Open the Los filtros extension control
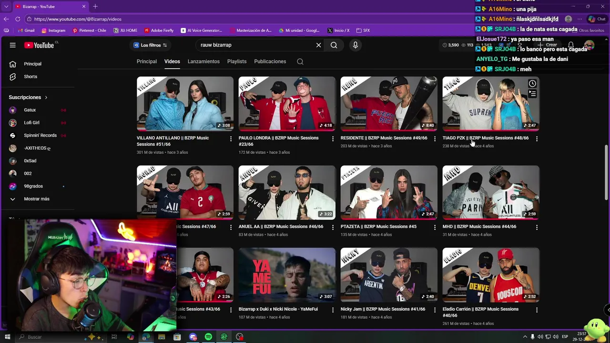Image resolution: width=610 pixels, height=343 pixels. pyautogui.click(x=150, y=45)
